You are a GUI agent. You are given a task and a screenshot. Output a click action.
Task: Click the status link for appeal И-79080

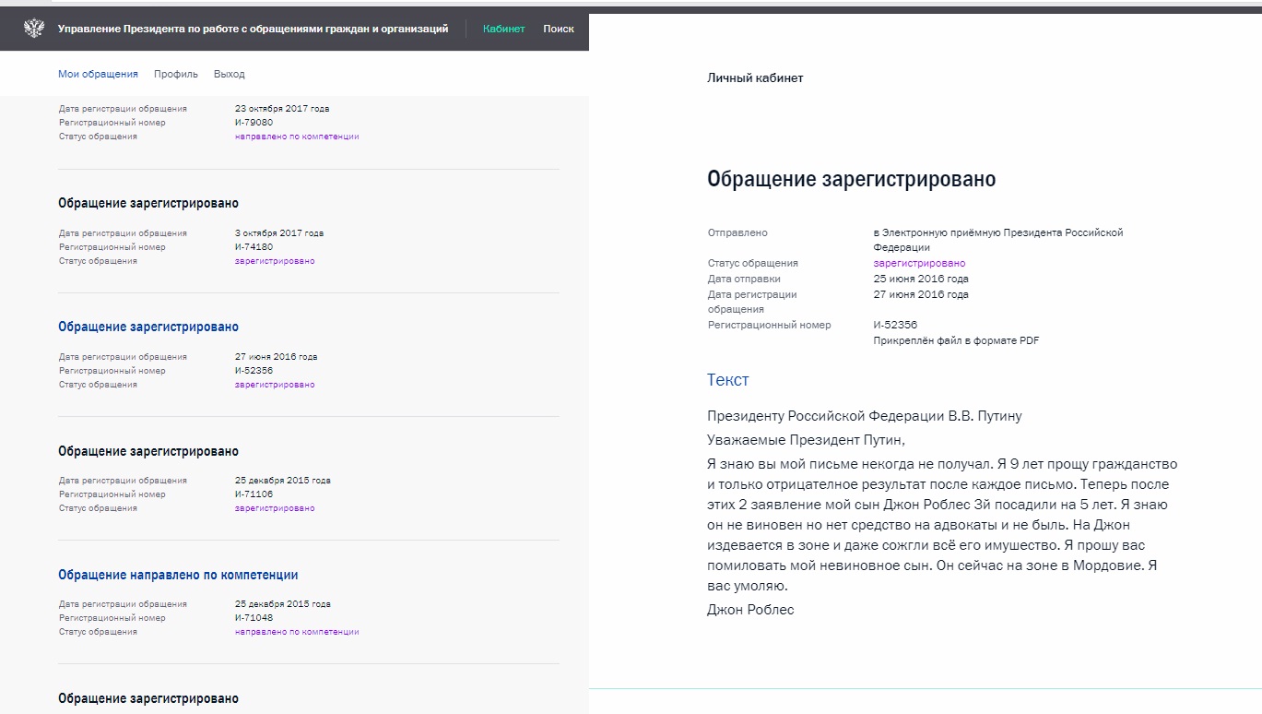tap(297, 137)
